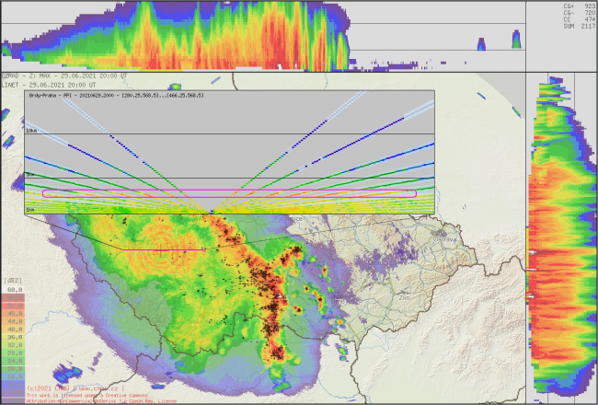The height and width of the screenshot is (405, 598).
Task: Click the dBZ legend header
Action: [x=14, y=282]
